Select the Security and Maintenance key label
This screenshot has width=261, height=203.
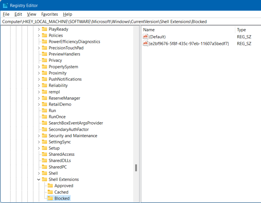(x=73, y=136)
